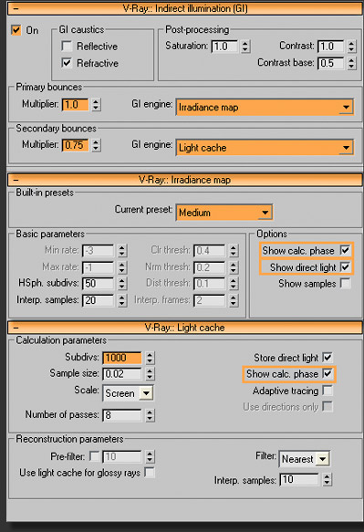Collapse V-Ray Indirect illumination (GI) rollout
Image resolution: width=364 pixels, height=532 pixels.
[185, 8]
